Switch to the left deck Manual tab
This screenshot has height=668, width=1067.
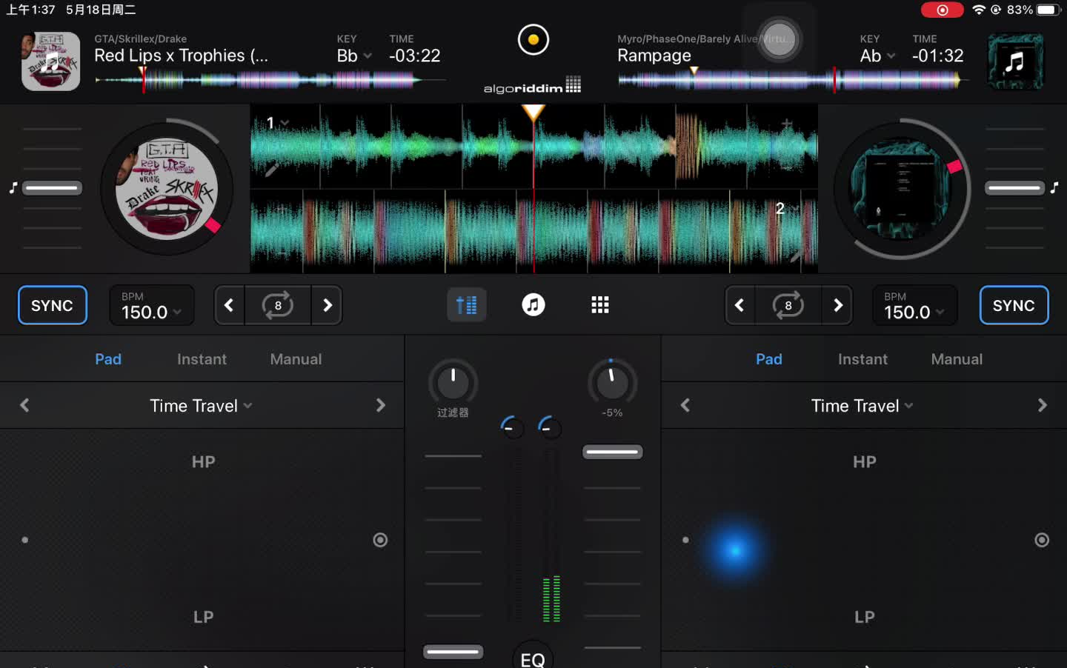click(x=296, y=359)
